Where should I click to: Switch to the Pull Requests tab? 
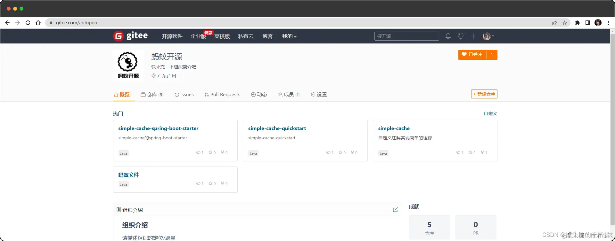pos(222,95)
